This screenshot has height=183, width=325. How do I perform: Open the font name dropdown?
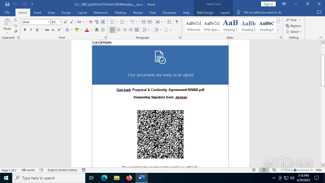click(x=48, y=22)
